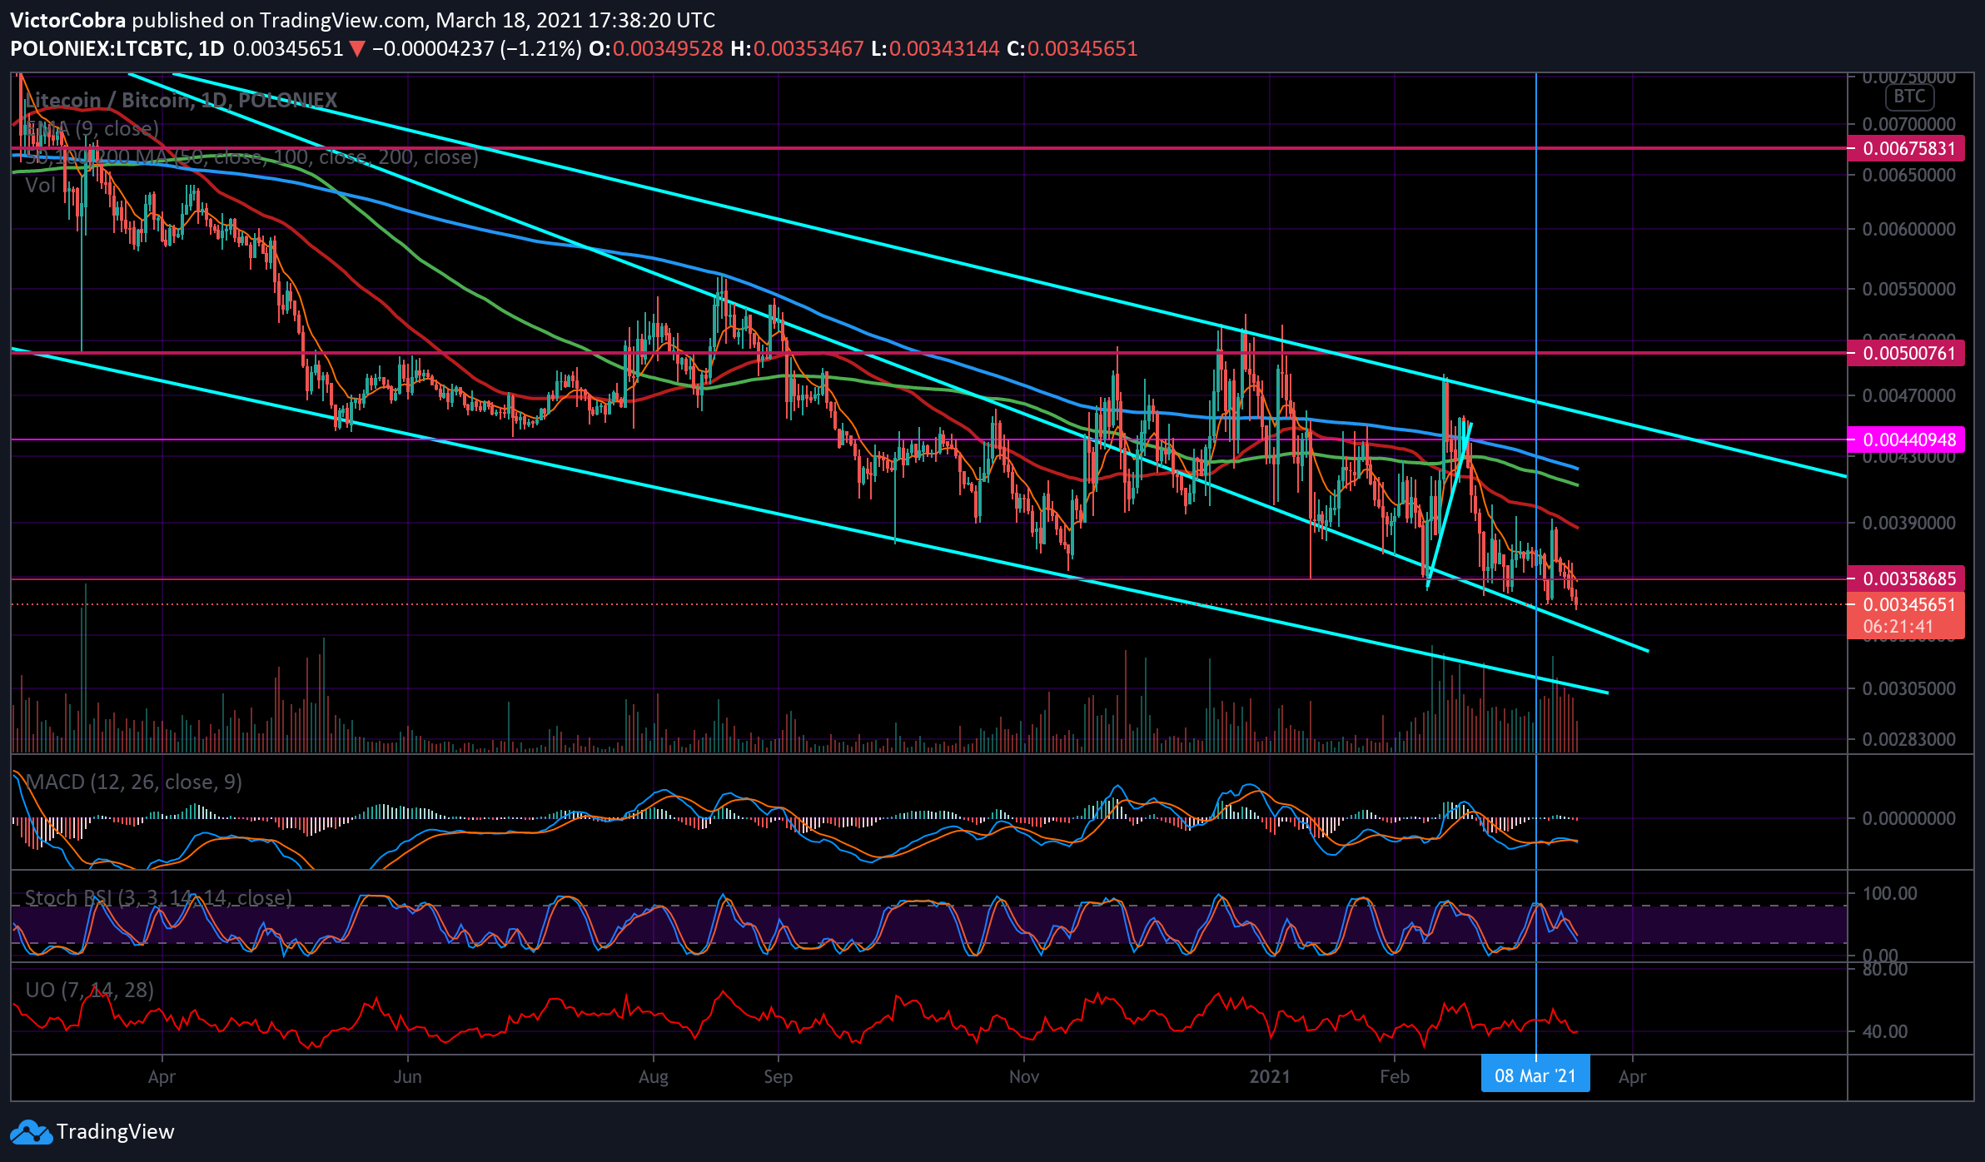This screenshot has height=1162, width=1985.
Task: Click the 50/100/200 MA indicator legend
Action: click(x=251, y=156)
